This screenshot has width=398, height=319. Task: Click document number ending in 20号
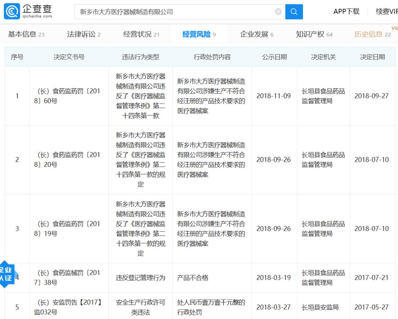[x=69, y=160]
